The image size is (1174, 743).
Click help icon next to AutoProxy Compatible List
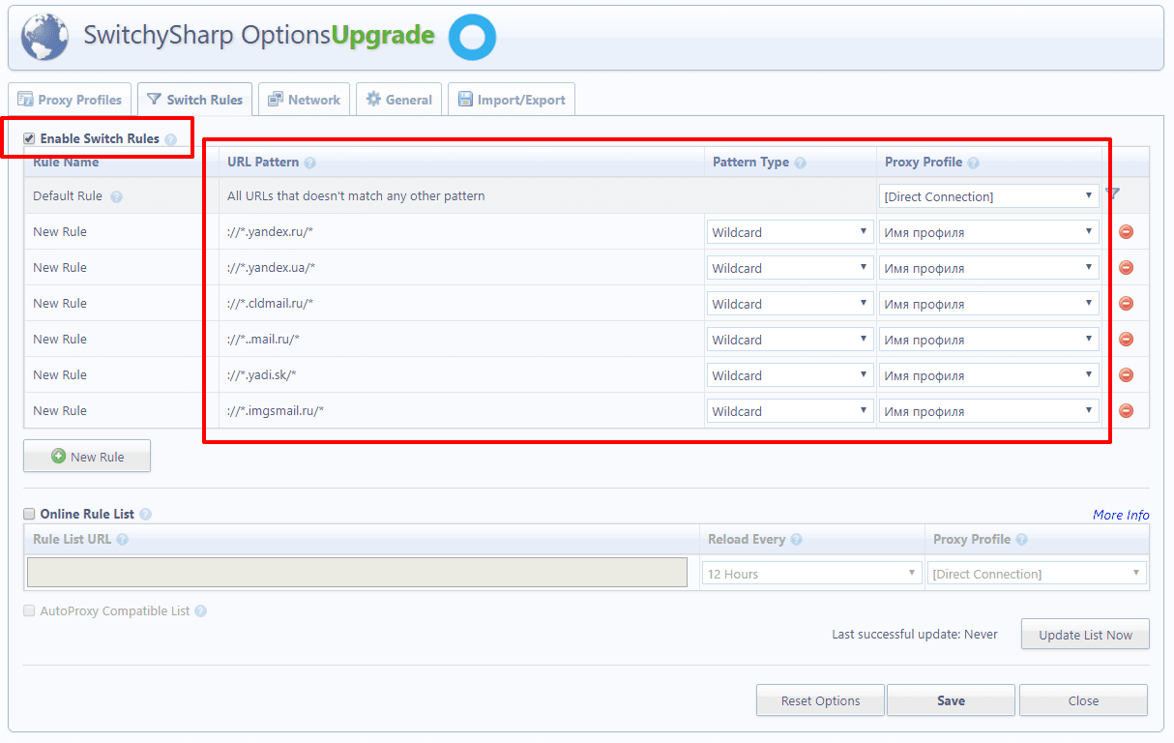coord(200,611)
